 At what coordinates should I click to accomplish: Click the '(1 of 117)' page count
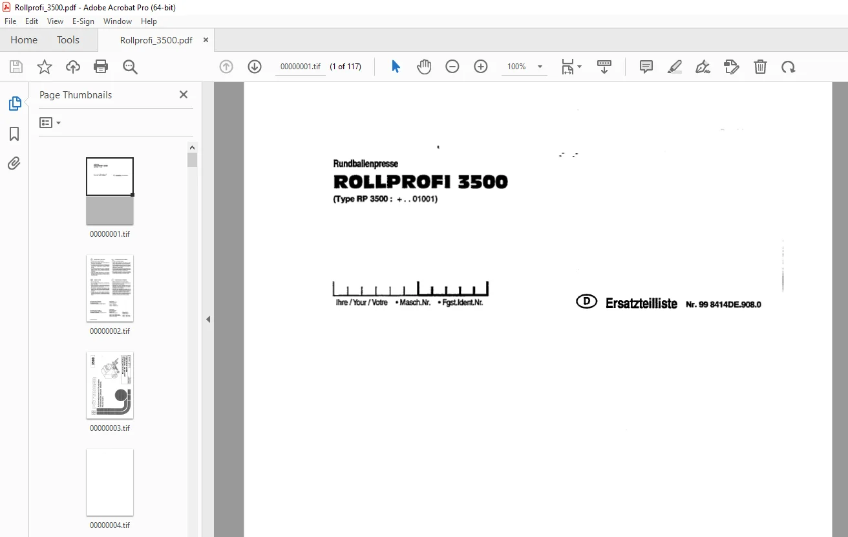[x=345, y=67]
